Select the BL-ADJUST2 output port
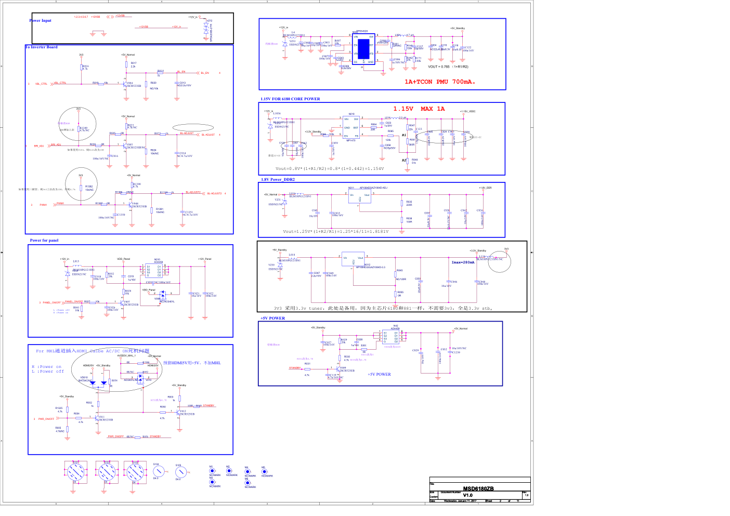The width and height of the screenshot is (730, 516). point(215,193)
